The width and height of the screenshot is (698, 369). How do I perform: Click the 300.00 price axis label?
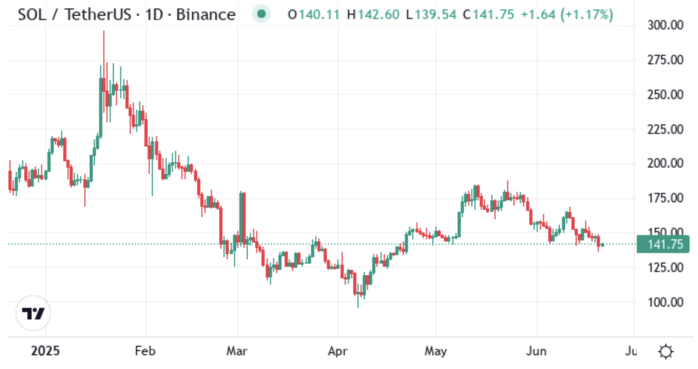665,25
